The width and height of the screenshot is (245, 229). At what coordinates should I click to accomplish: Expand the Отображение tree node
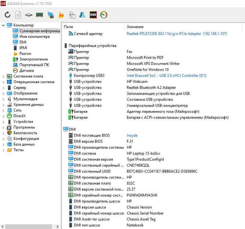pyautogui.click(x=3, y=94)
